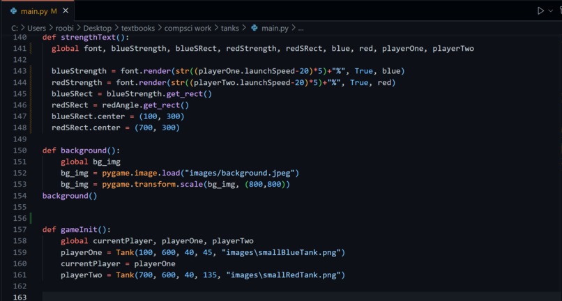This screenshot has width=562, height=301.
Task: Open the textbooks breadcrumb segment
Action: [138, 29]
